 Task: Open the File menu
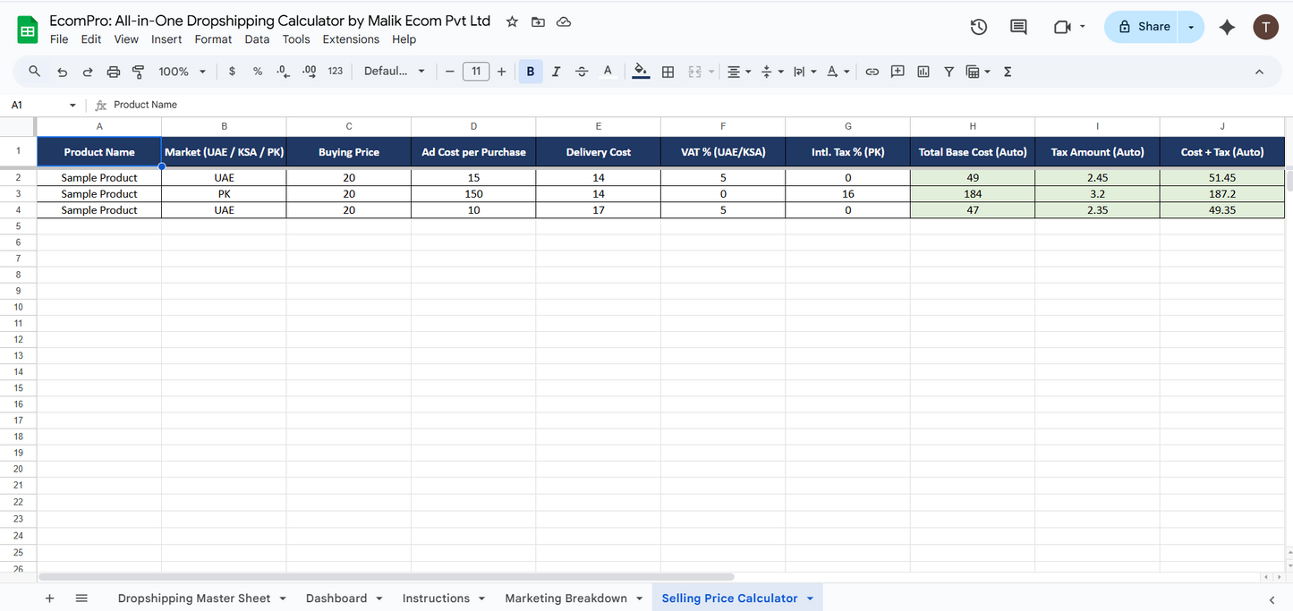pyautogui.click(x=59, y=39)
